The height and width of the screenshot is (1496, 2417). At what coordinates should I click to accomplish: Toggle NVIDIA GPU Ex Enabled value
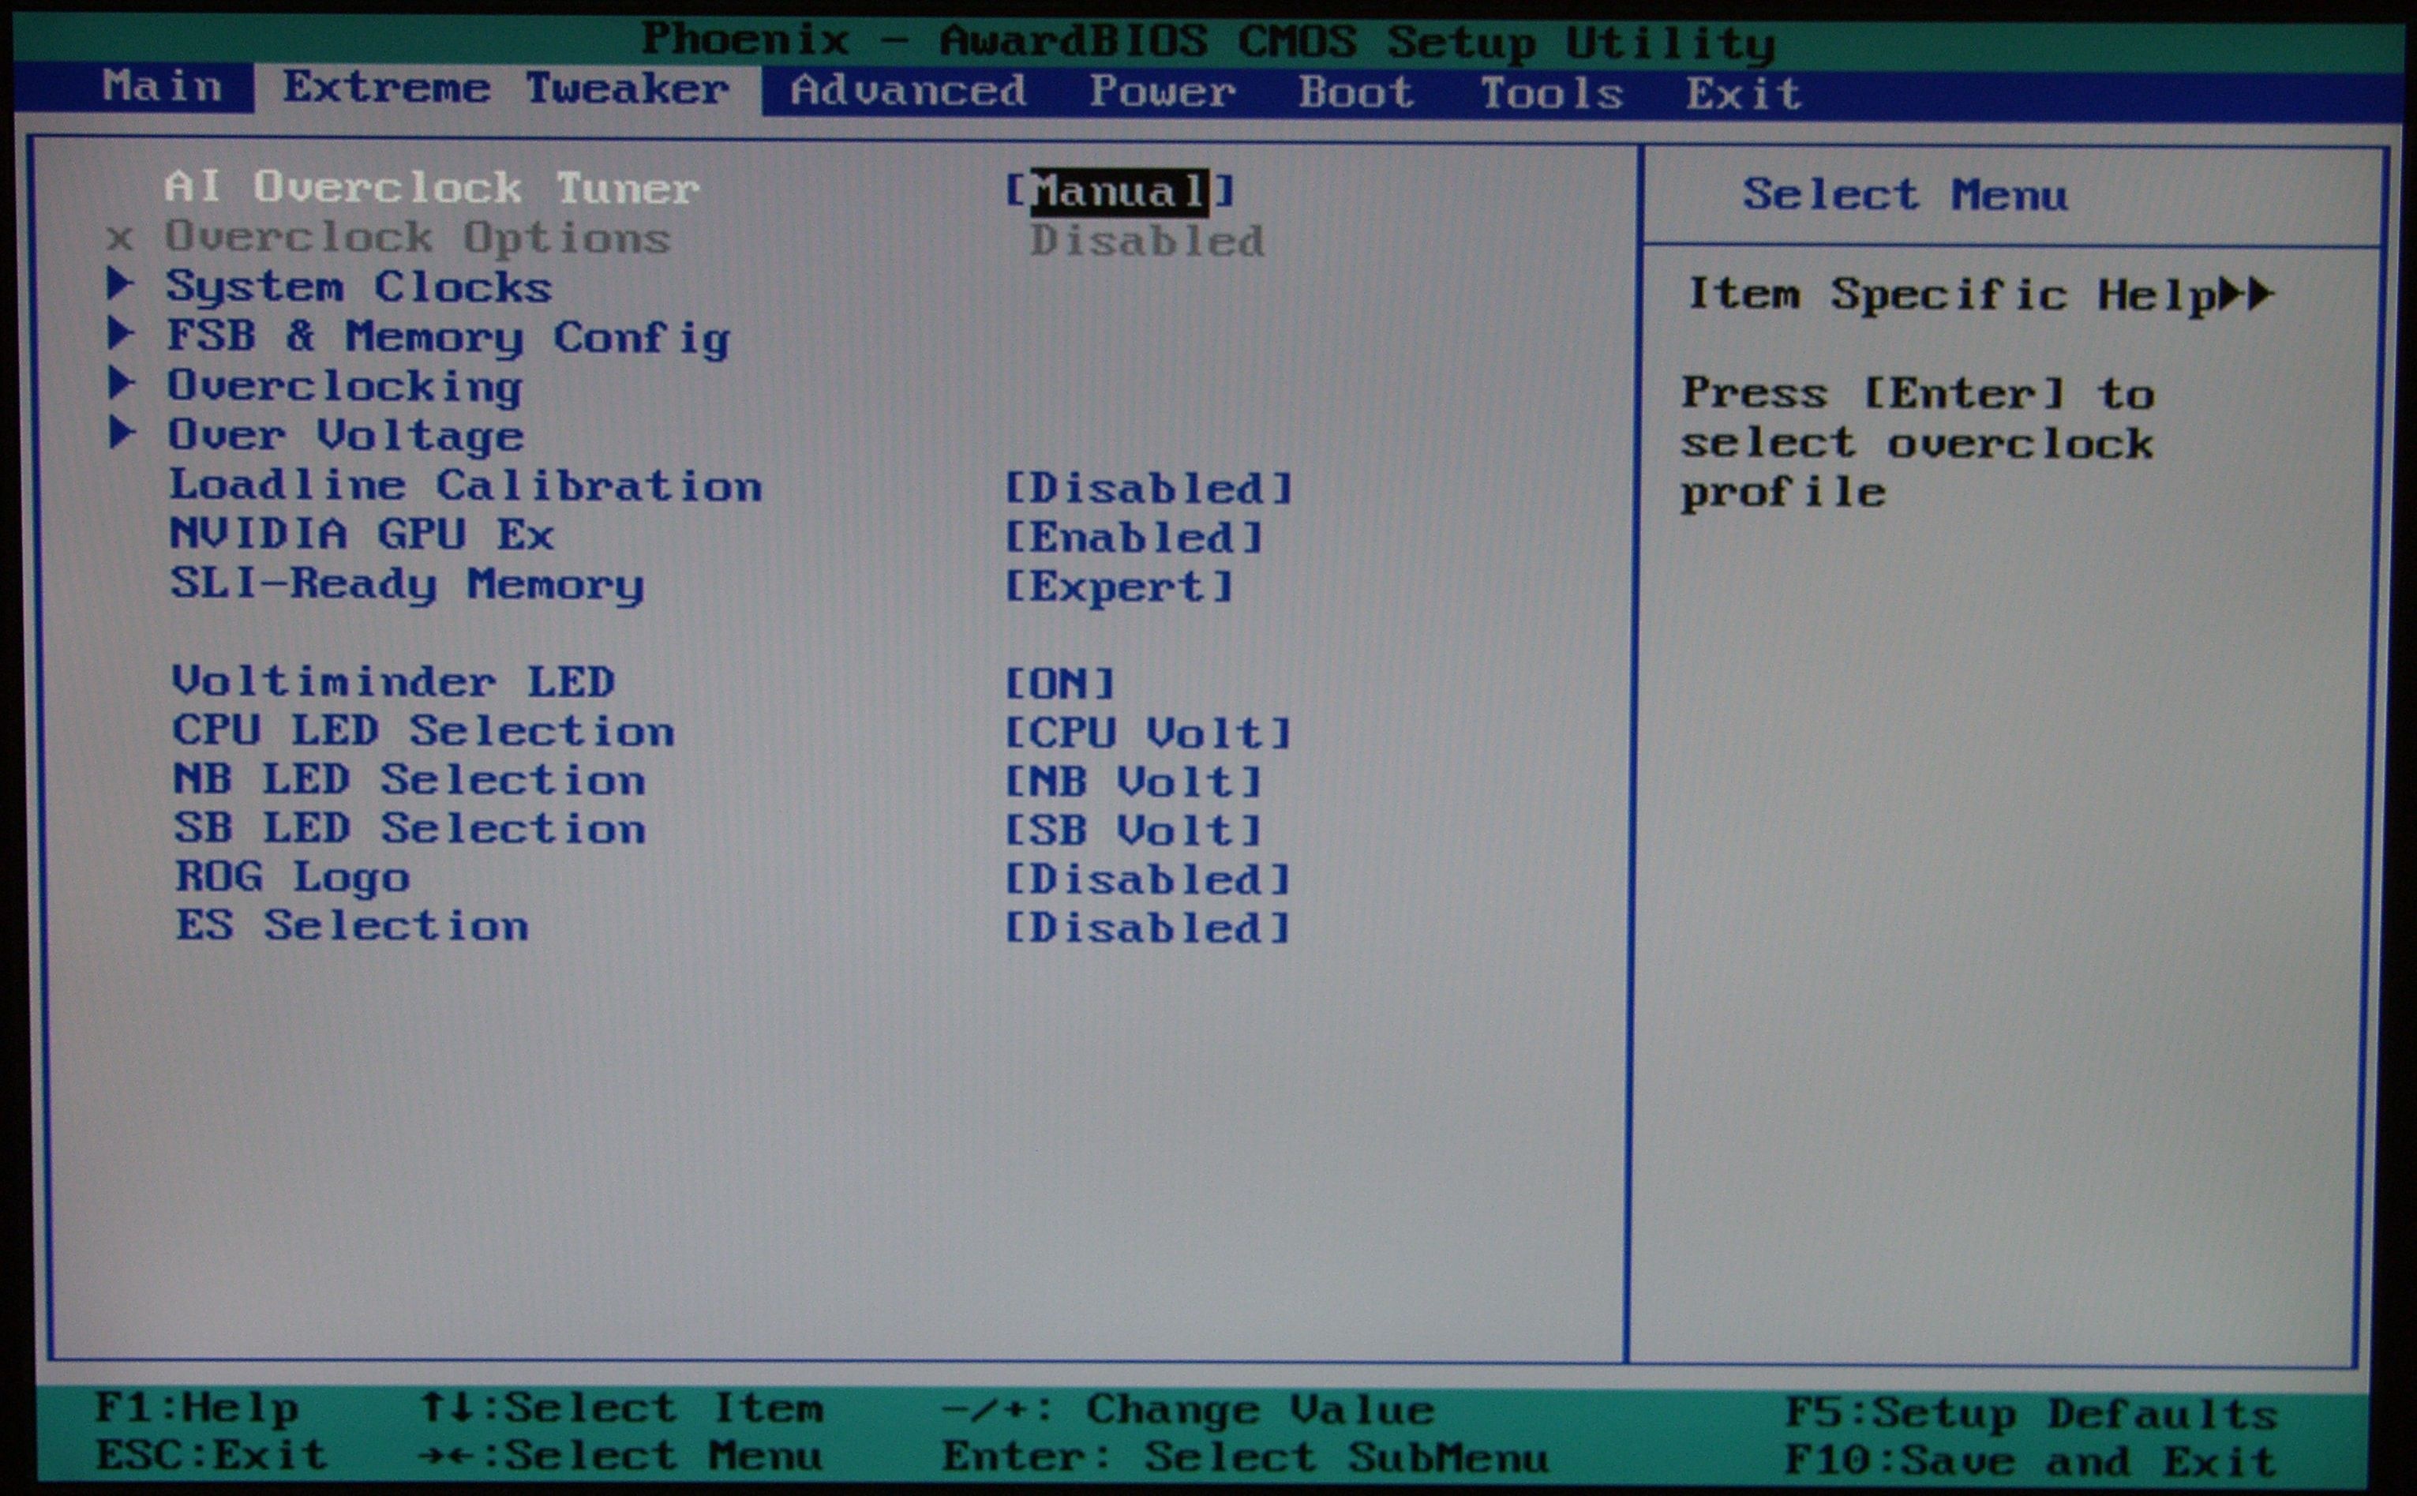click(x=1134, y=538)
